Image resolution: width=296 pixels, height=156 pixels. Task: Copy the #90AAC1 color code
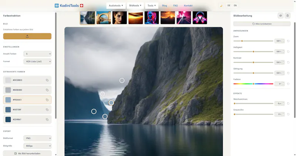click(x=47, y=100)
